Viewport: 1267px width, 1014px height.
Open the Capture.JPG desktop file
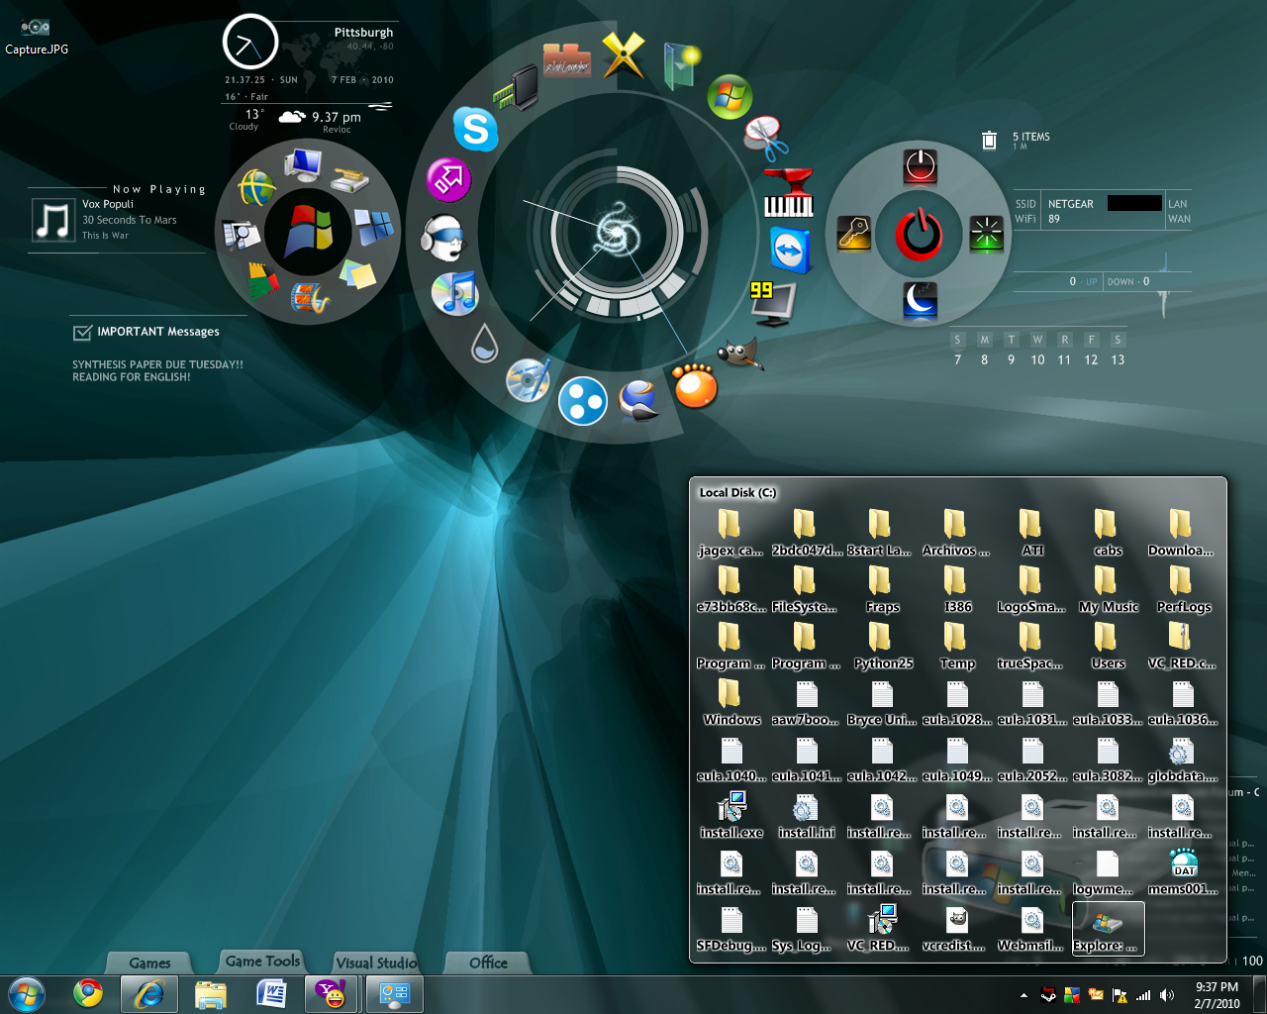(37, 38)
